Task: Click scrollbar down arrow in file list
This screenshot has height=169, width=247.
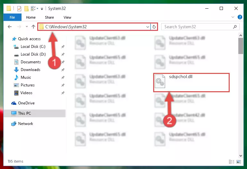Action: coord(241,156)
